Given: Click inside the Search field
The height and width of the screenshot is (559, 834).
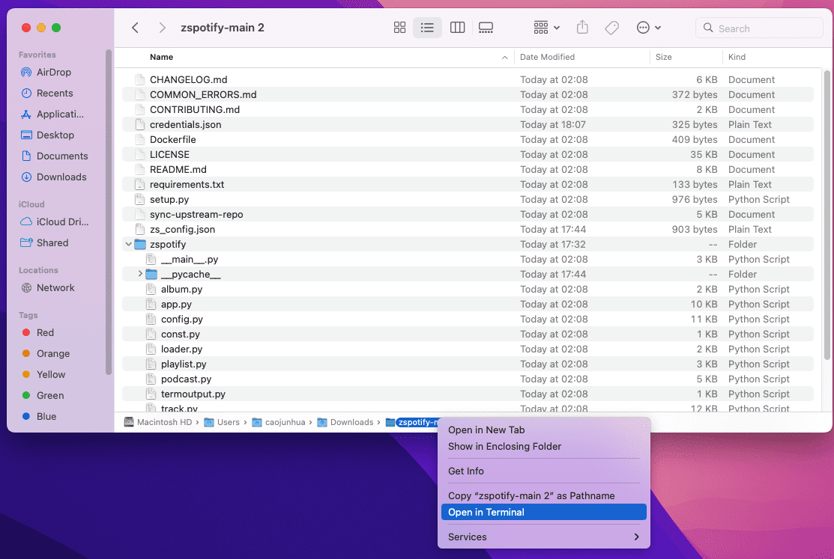Looking at the screenshot, I should (758, 27).
